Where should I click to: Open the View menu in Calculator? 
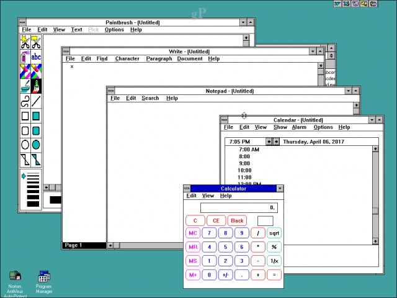coord(208,196)
